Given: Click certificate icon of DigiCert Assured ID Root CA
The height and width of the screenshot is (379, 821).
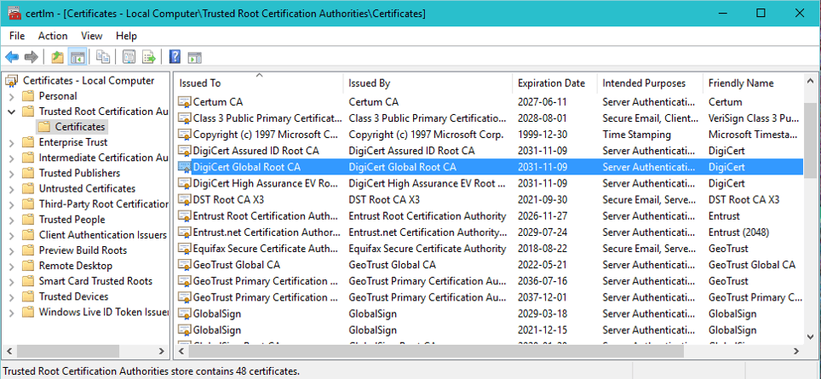Looking at the screenshot, I should click(184, 151).
